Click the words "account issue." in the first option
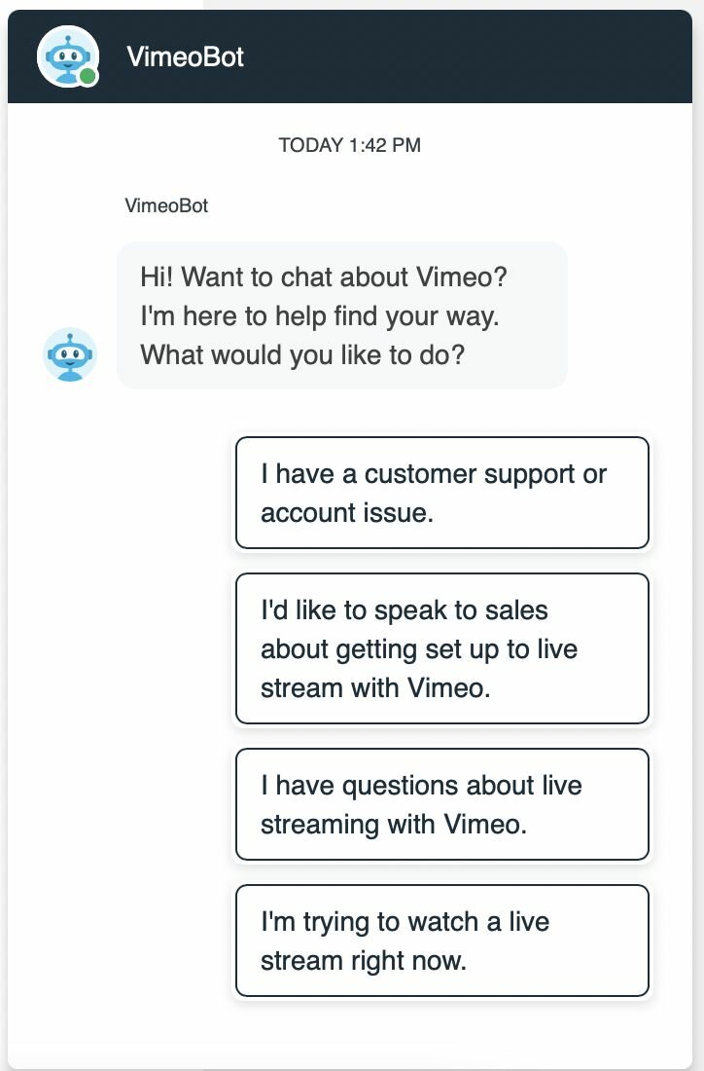 point(346,513)
